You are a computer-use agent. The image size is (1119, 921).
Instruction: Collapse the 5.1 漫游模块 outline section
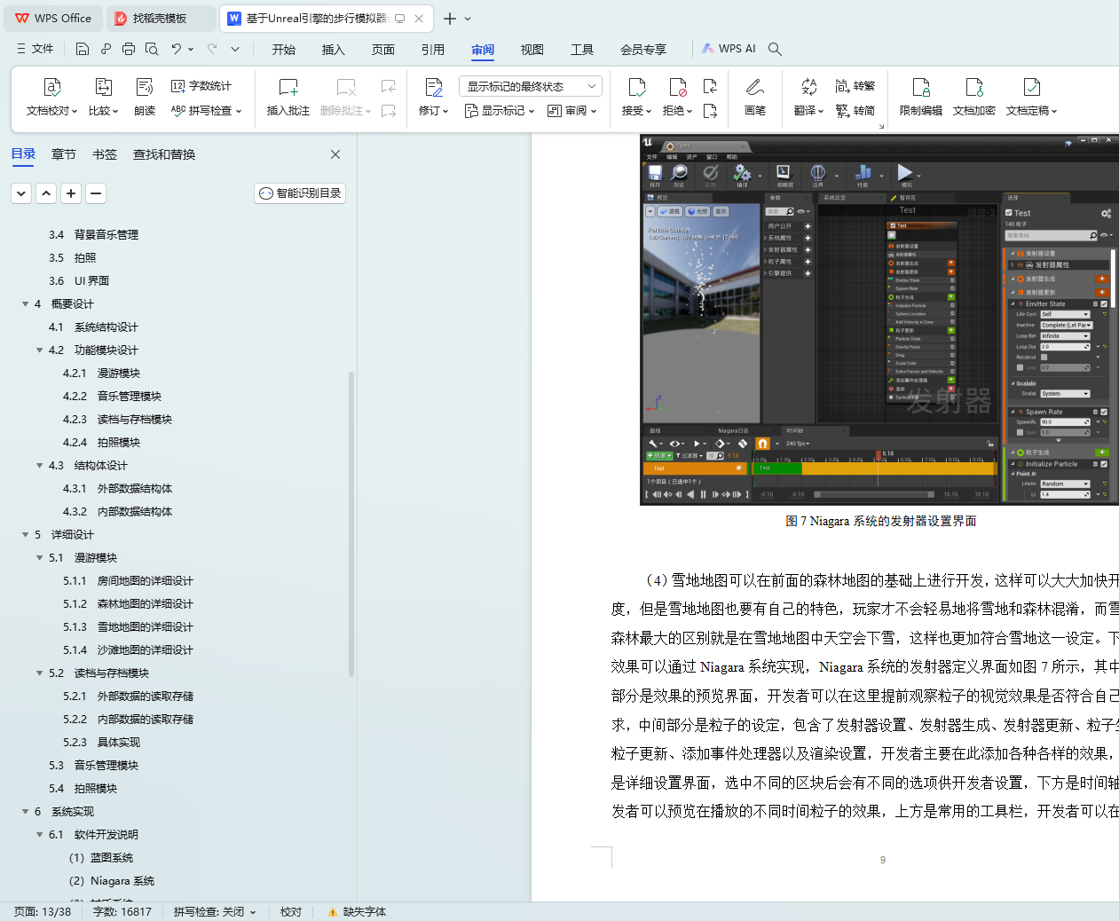[x=40, y=558]
